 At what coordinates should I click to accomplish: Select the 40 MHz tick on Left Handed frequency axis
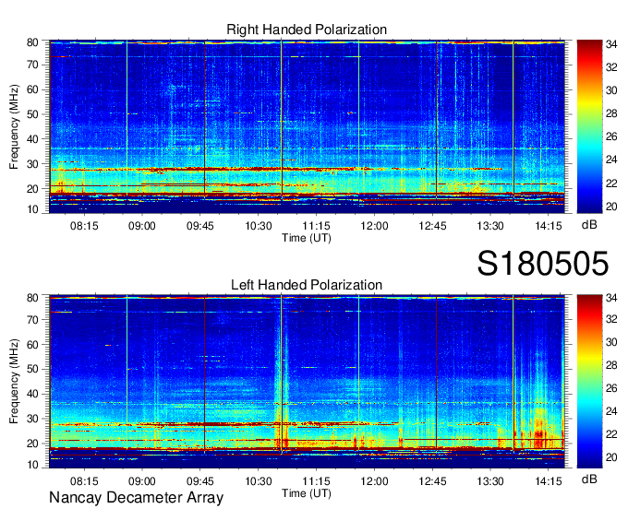coord(32,395)
